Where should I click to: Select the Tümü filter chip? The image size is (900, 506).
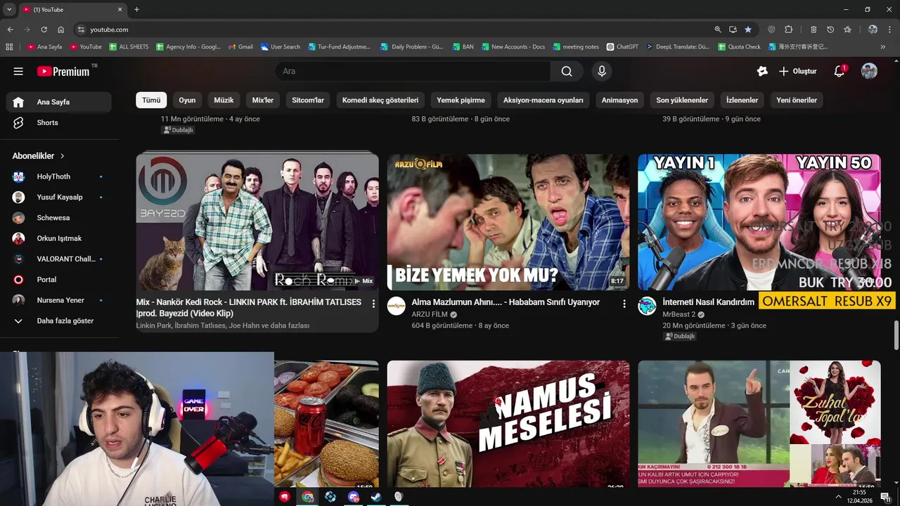point(151,100)
